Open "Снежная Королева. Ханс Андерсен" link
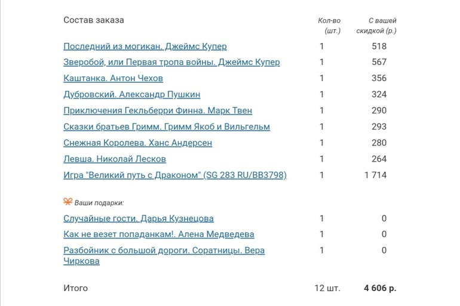 pos(137,143)
